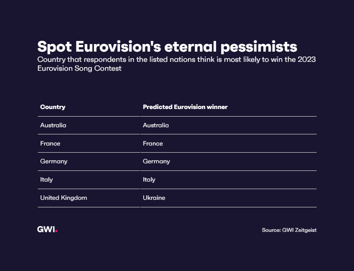
Task: Click the Source: GWI Zeitgeist credit
Action: pyautogui.click(x=289, y=230)
